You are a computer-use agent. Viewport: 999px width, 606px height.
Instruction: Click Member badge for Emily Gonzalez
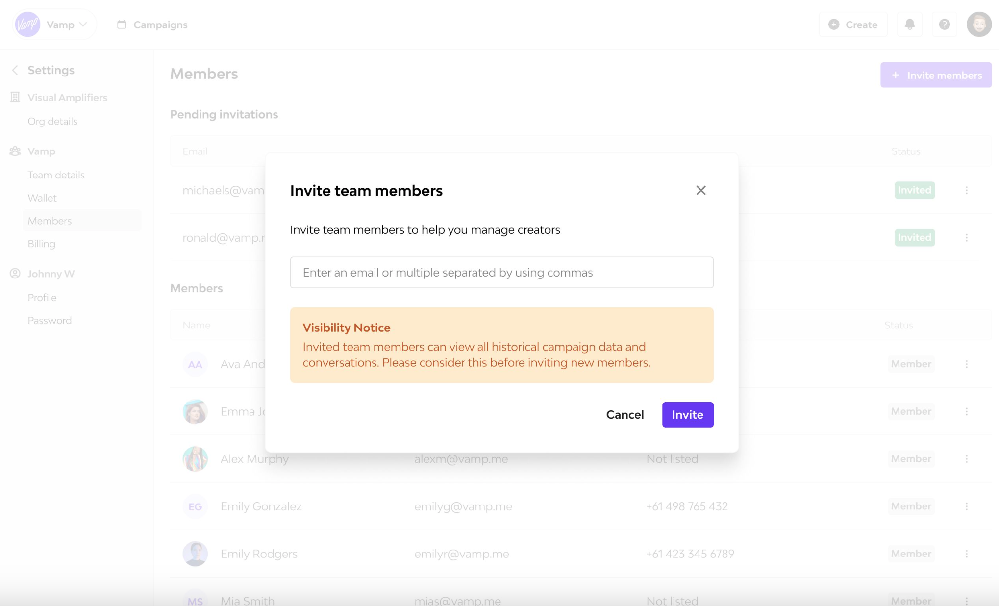pyautogui.click(x=911, y=506)
